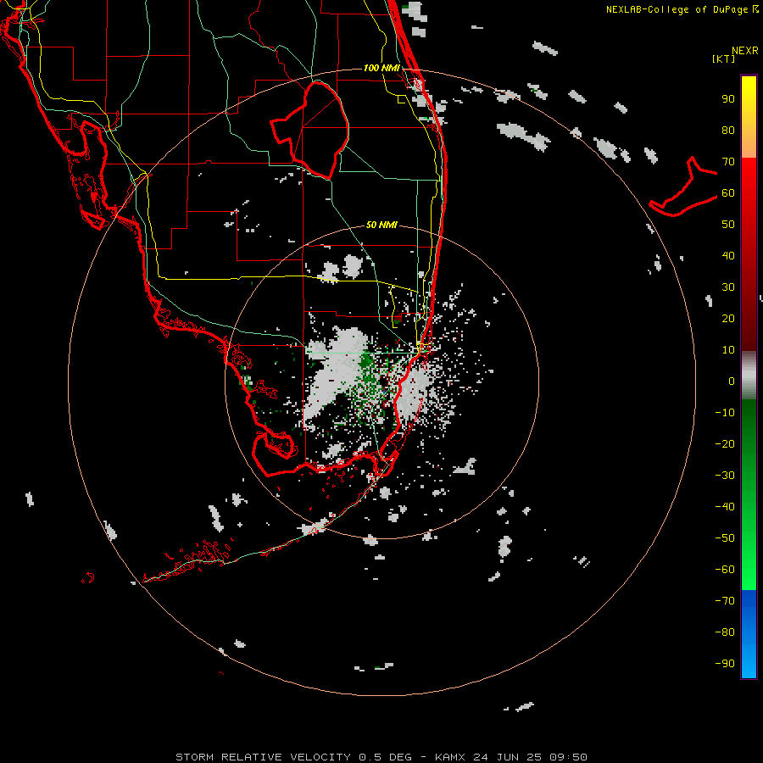
Task: Click the positive 70 scale value
Action: (x=728, y=162)
